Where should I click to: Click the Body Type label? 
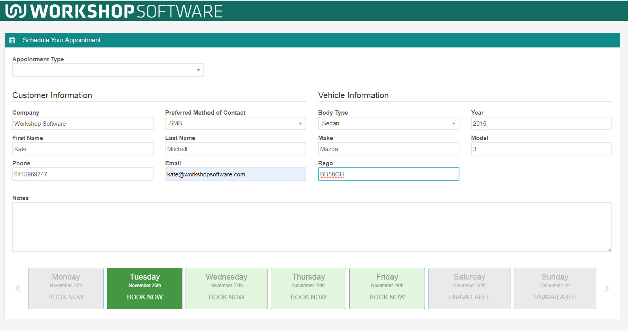coord(333,113)
